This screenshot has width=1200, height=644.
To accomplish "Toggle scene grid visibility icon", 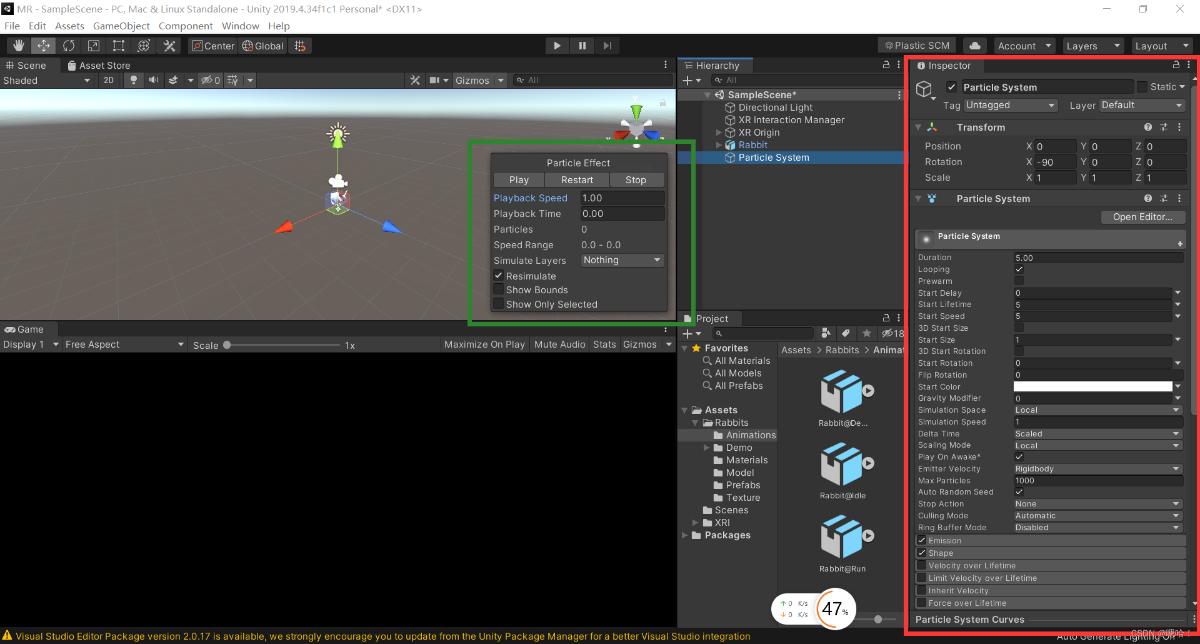I will 232,80.
